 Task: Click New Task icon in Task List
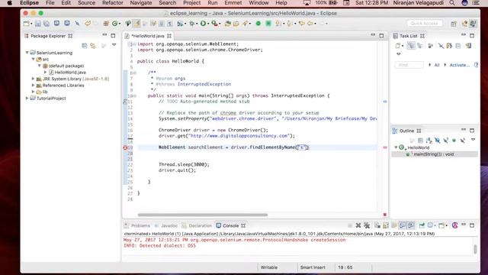(x=398, y=46)
